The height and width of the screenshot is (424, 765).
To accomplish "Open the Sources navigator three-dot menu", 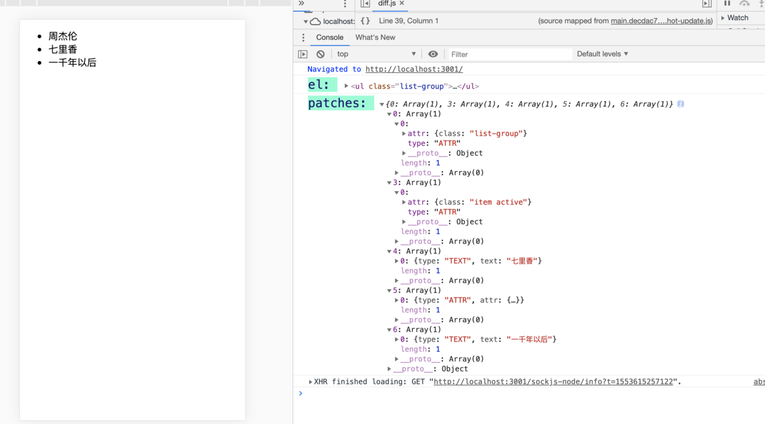I will click(345, 4).
